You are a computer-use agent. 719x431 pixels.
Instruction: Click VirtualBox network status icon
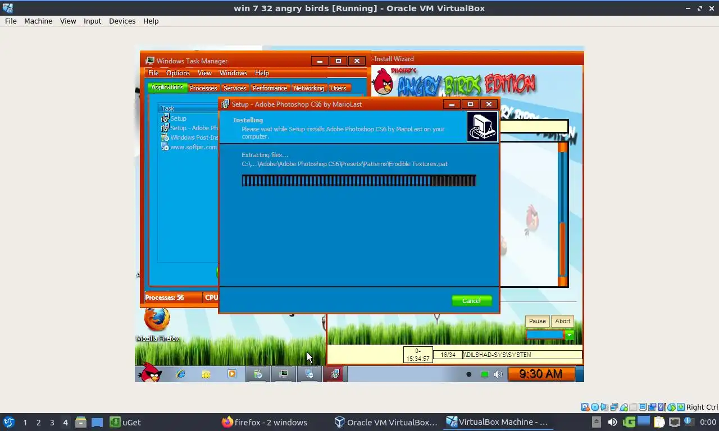coord(613,407)
